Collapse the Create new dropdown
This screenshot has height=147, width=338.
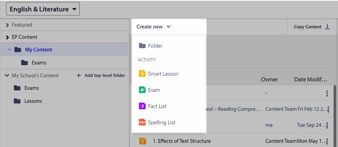click(153, 27)
